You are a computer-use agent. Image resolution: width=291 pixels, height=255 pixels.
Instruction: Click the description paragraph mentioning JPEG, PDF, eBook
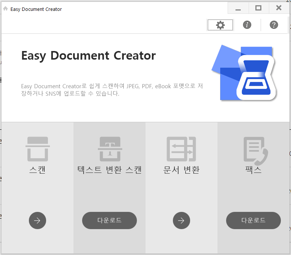(x=112, y=90)
